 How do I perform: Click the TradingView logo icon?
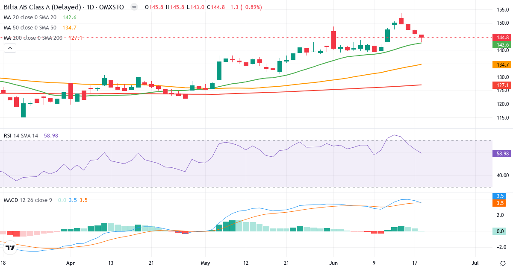pyautogui.click(x=10, y=247)
